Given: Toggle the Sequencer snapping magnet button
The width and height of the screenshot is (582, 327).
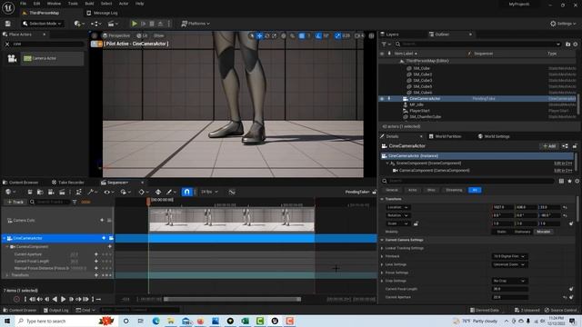Looking at the screenshot, I should pos(186,192).
